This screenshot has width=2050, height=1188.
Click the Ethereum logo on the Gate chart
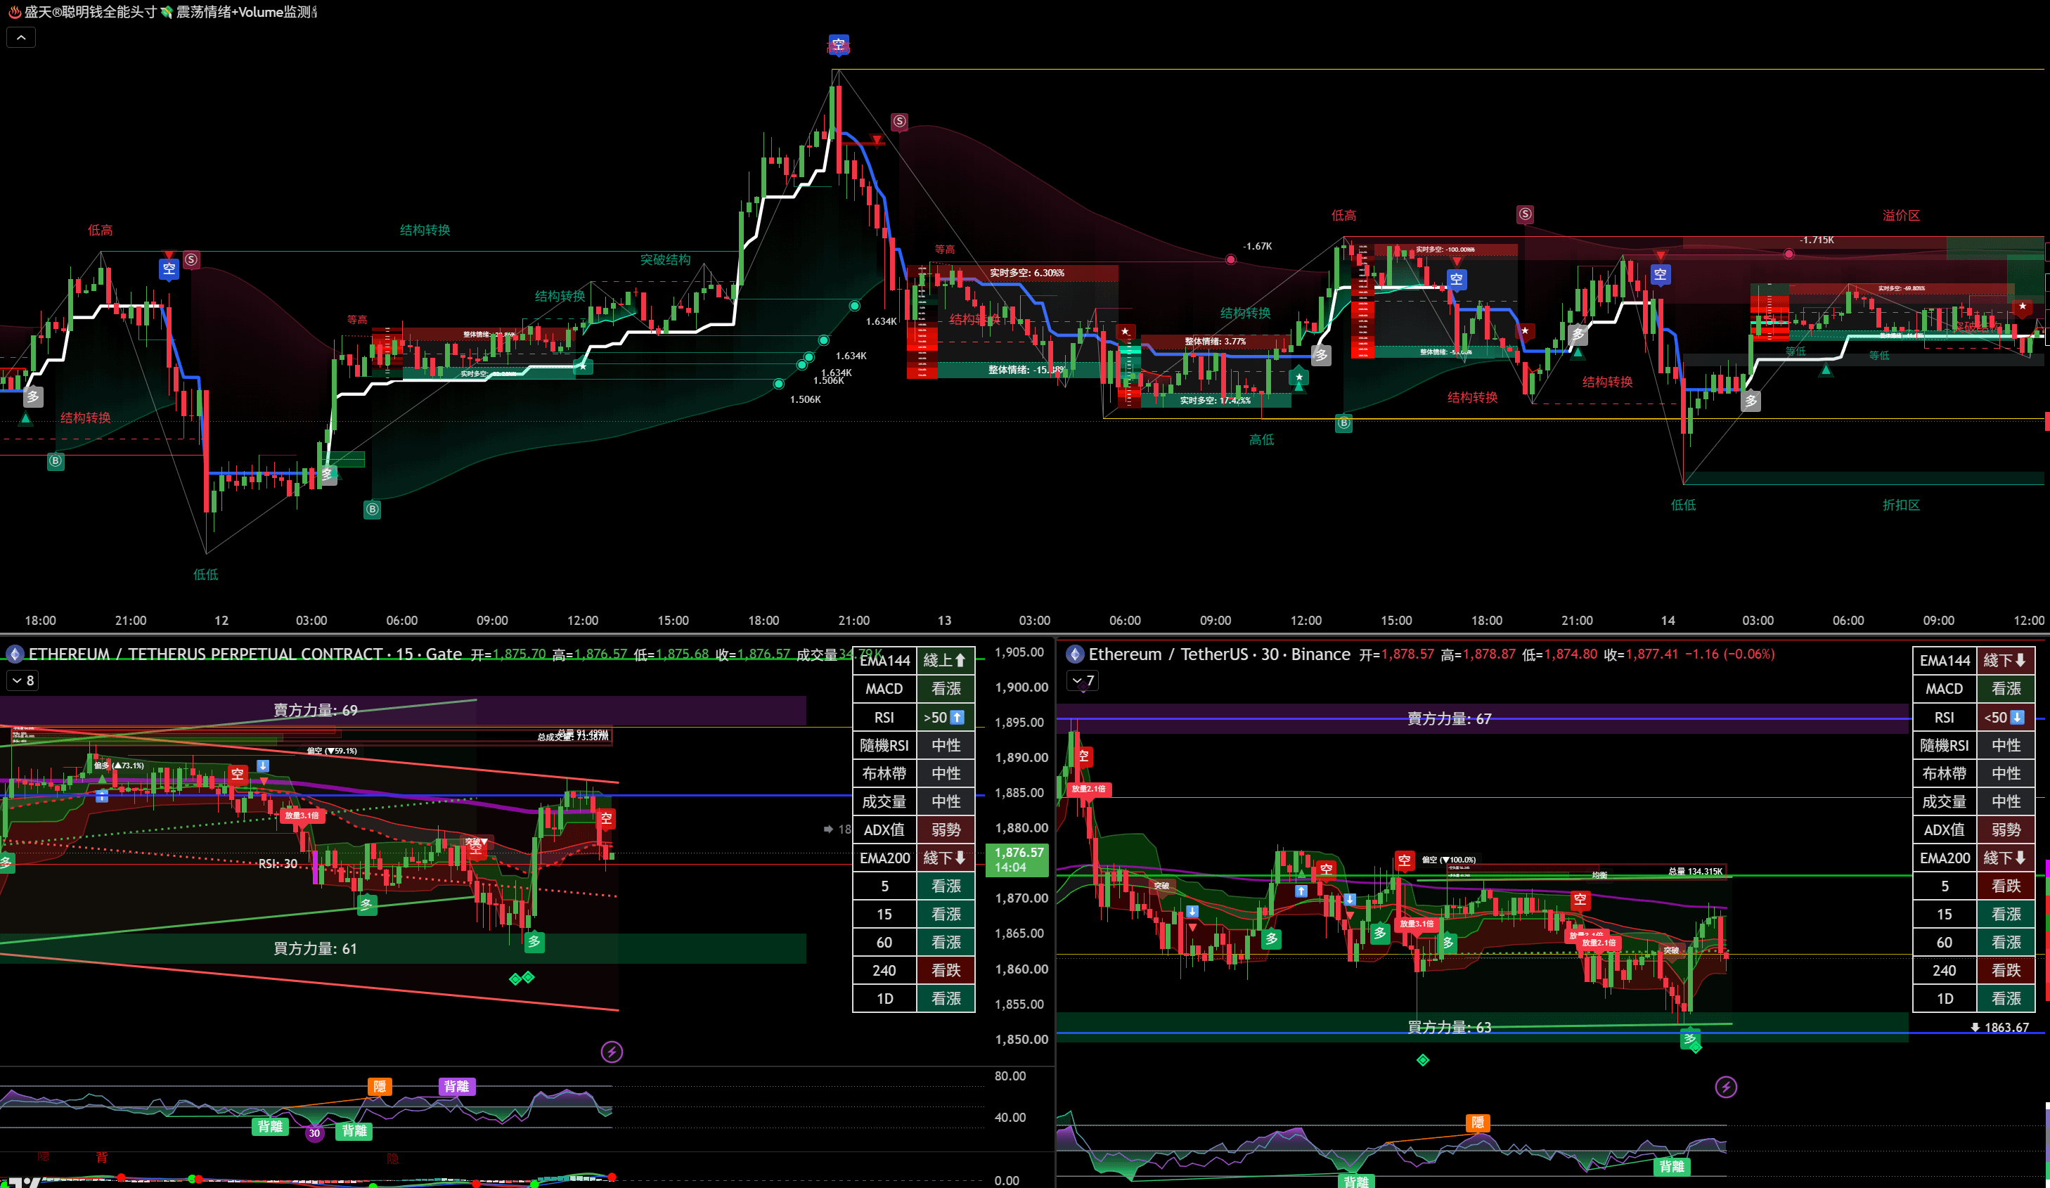pyautogui.click(x=15, y=654)
